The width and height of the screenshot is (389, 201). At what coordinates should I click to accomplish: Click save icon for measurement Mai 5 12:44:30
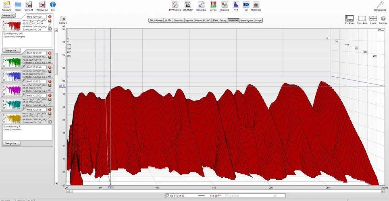pos(50,21)
